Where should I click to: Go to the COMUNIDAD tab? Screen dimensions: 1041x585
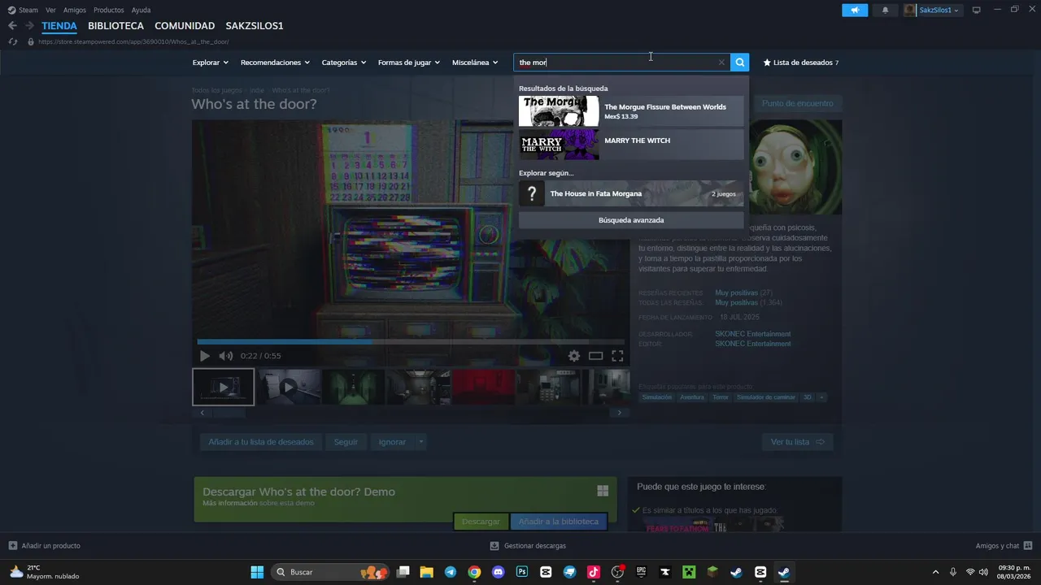185,26
